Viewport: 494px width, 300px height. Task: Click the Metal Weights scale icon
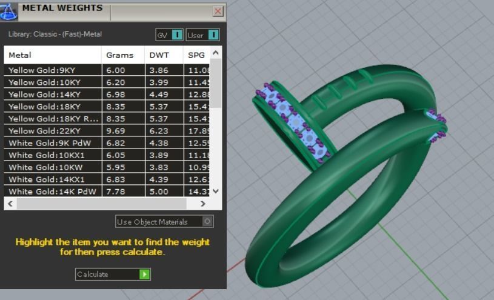coord(8,12)
